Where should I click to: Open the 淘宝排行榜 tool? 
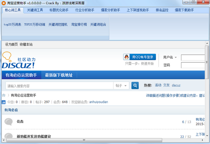(79, 25)
